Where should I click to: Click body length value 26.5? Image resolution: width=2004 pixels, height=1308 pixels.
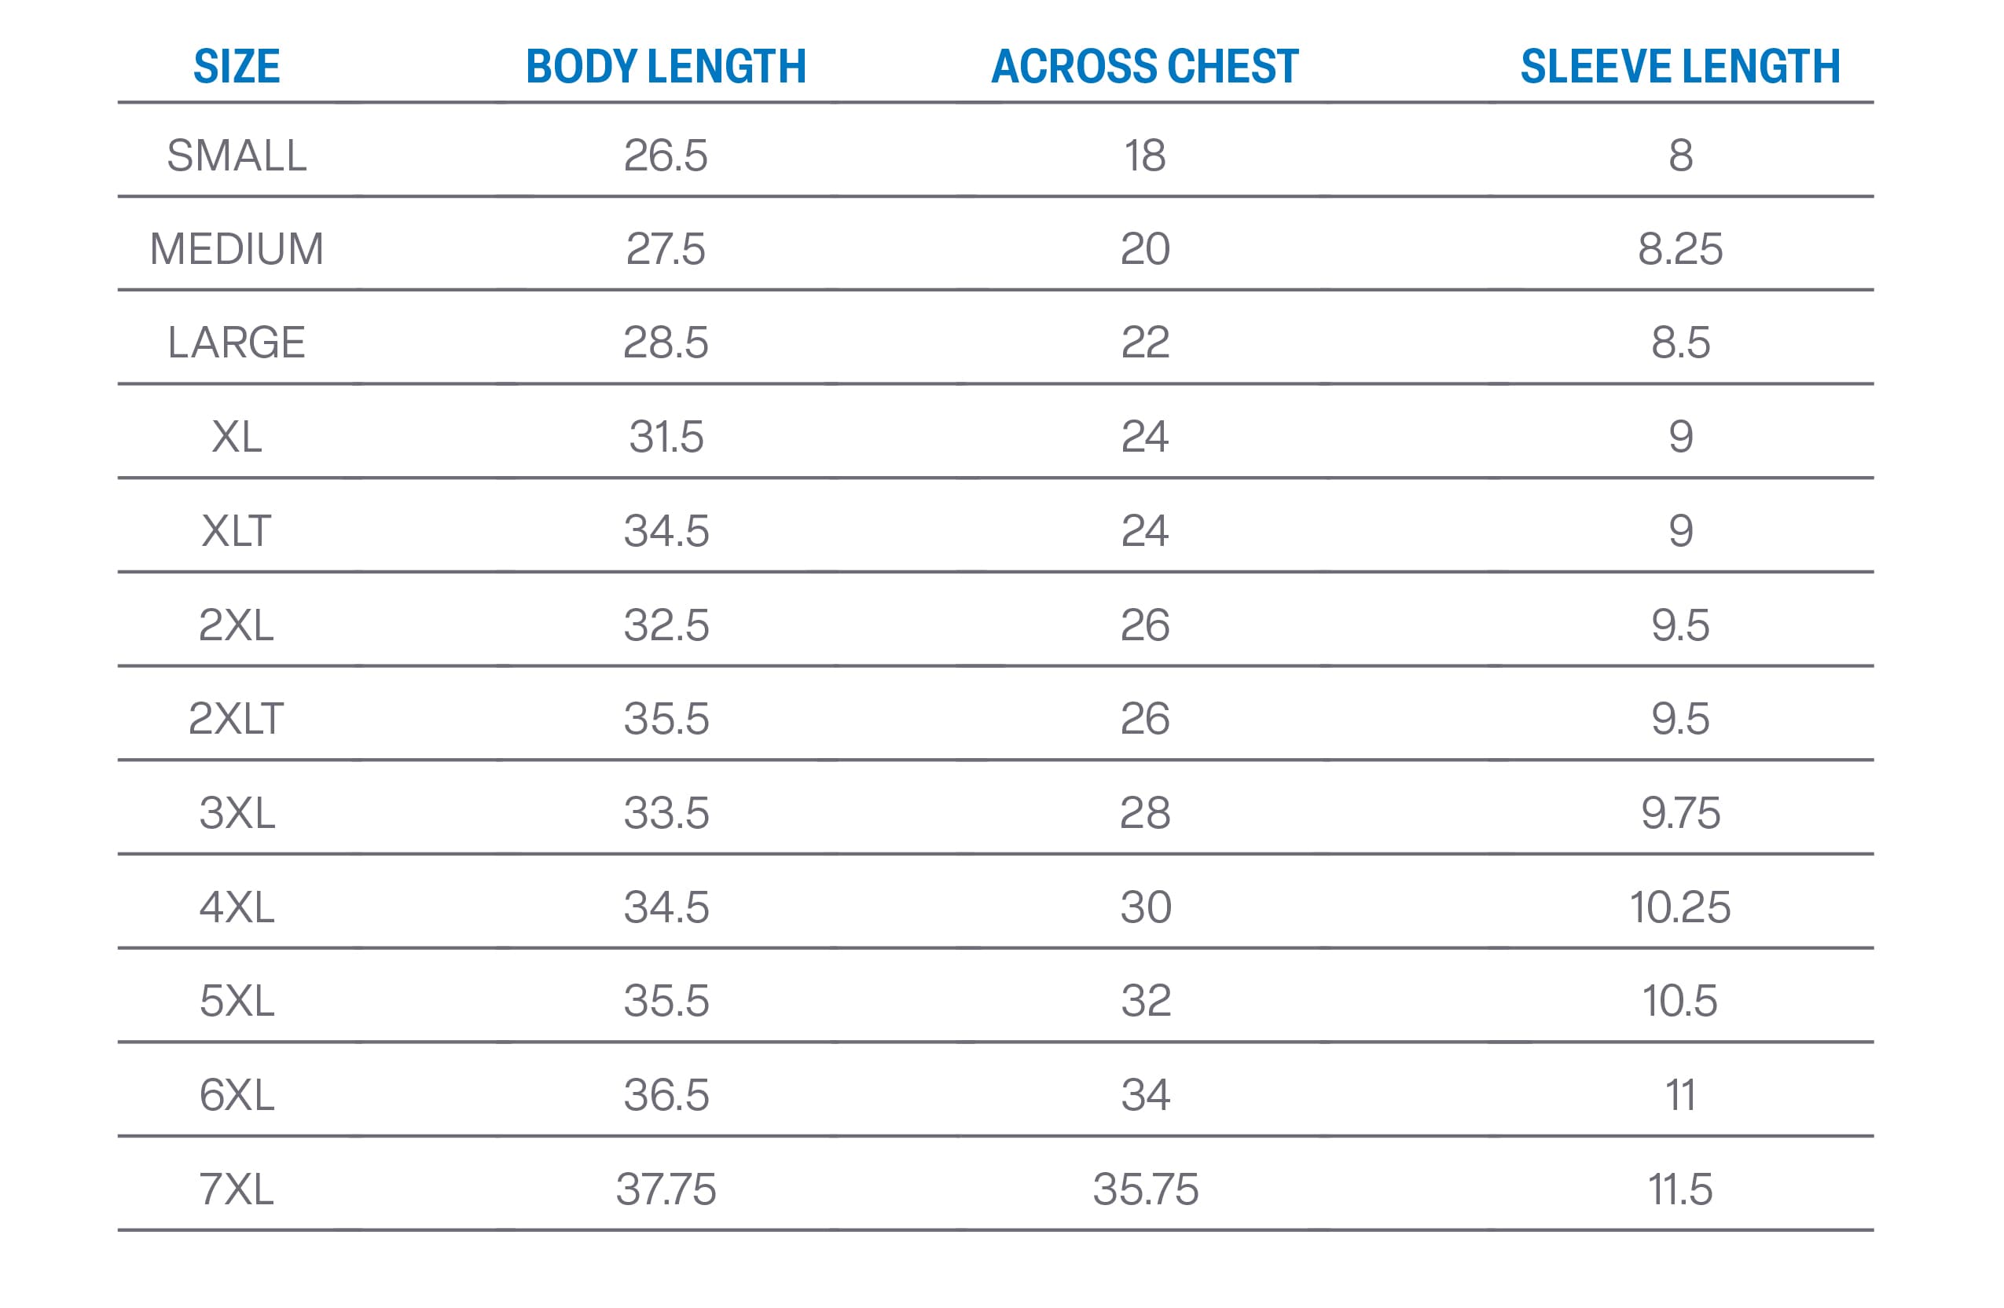pyautogui.click(x=665, y=156)
